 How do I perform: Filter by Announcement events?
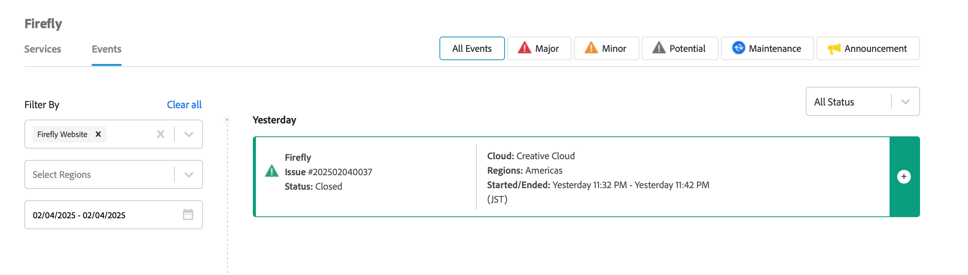point(868,48)
